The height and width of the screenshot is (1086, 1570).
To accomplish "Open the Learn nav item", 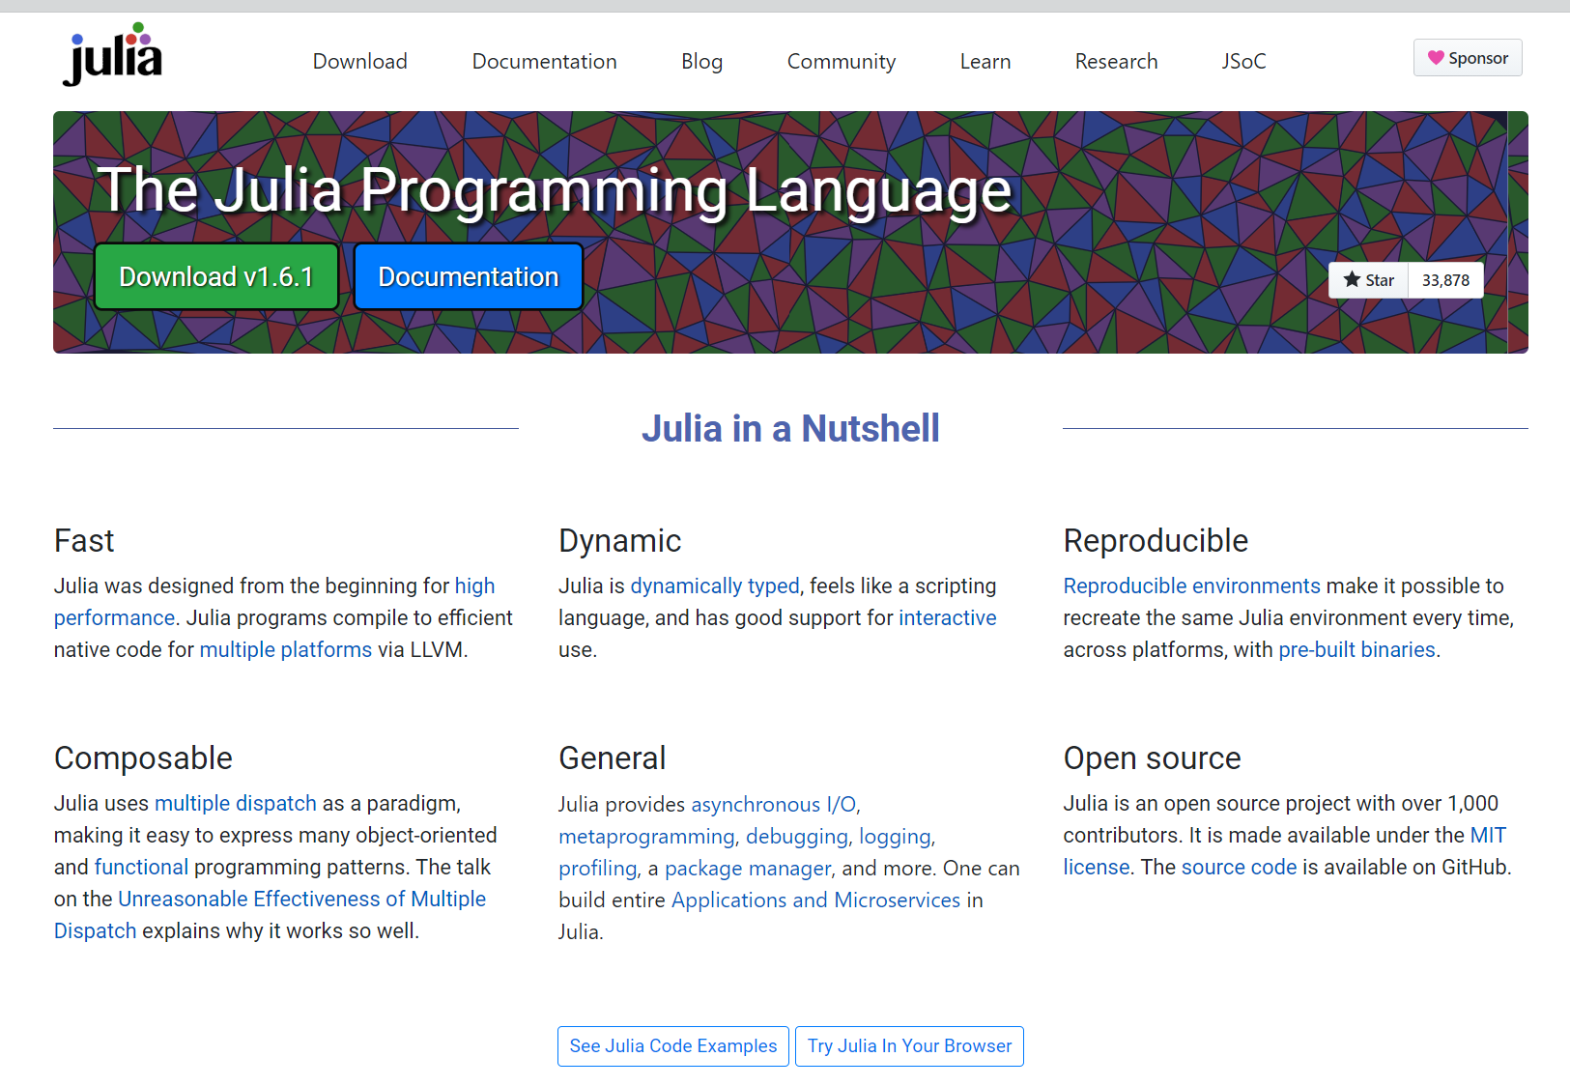I will (985, 62).
